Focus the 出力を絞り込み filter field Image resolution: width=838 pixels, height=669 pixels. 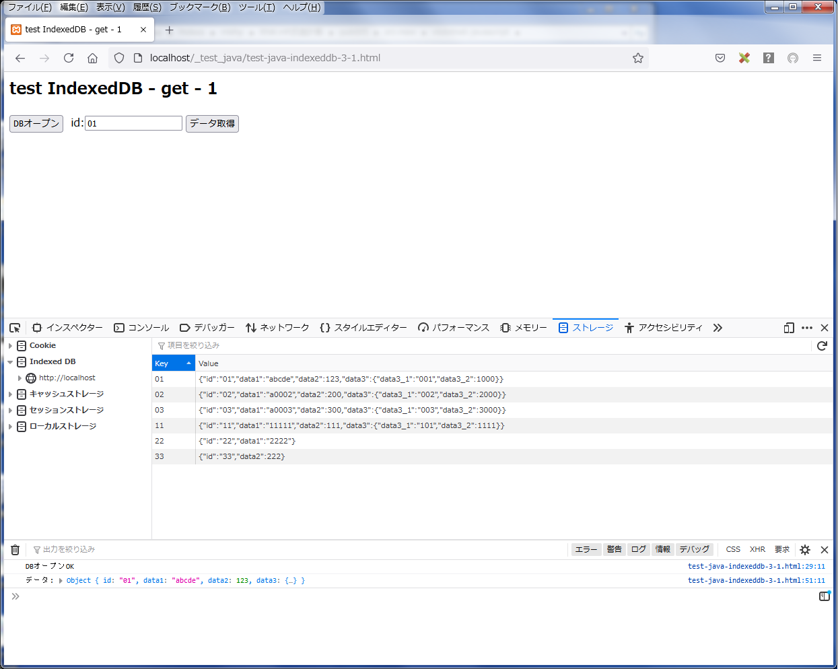[296, 550]
